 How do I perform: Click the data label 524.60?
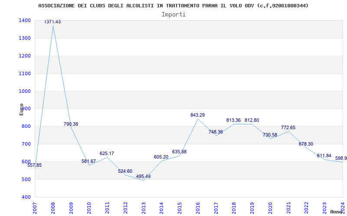tap(125, 171)
